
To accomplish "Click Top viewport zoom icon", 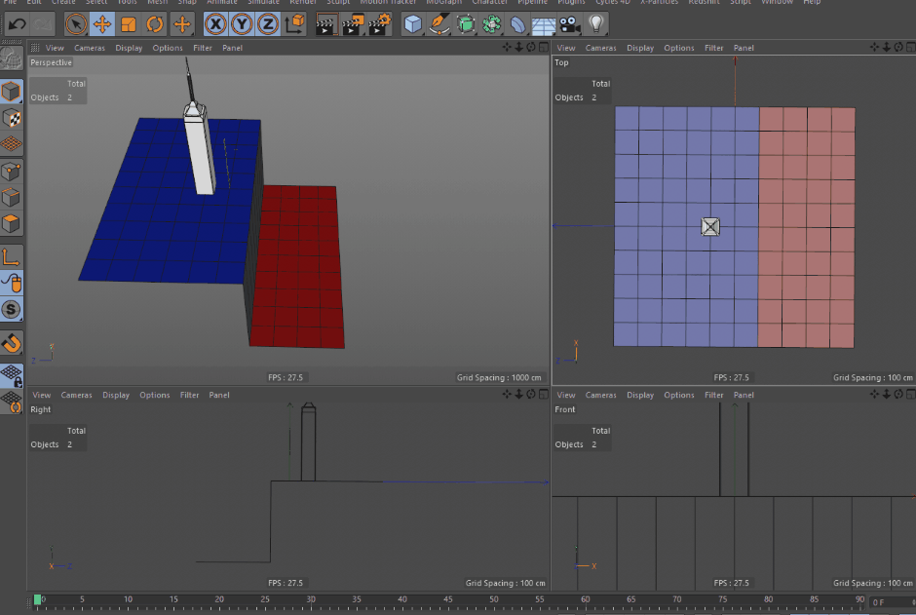I will tap(886, 48).
